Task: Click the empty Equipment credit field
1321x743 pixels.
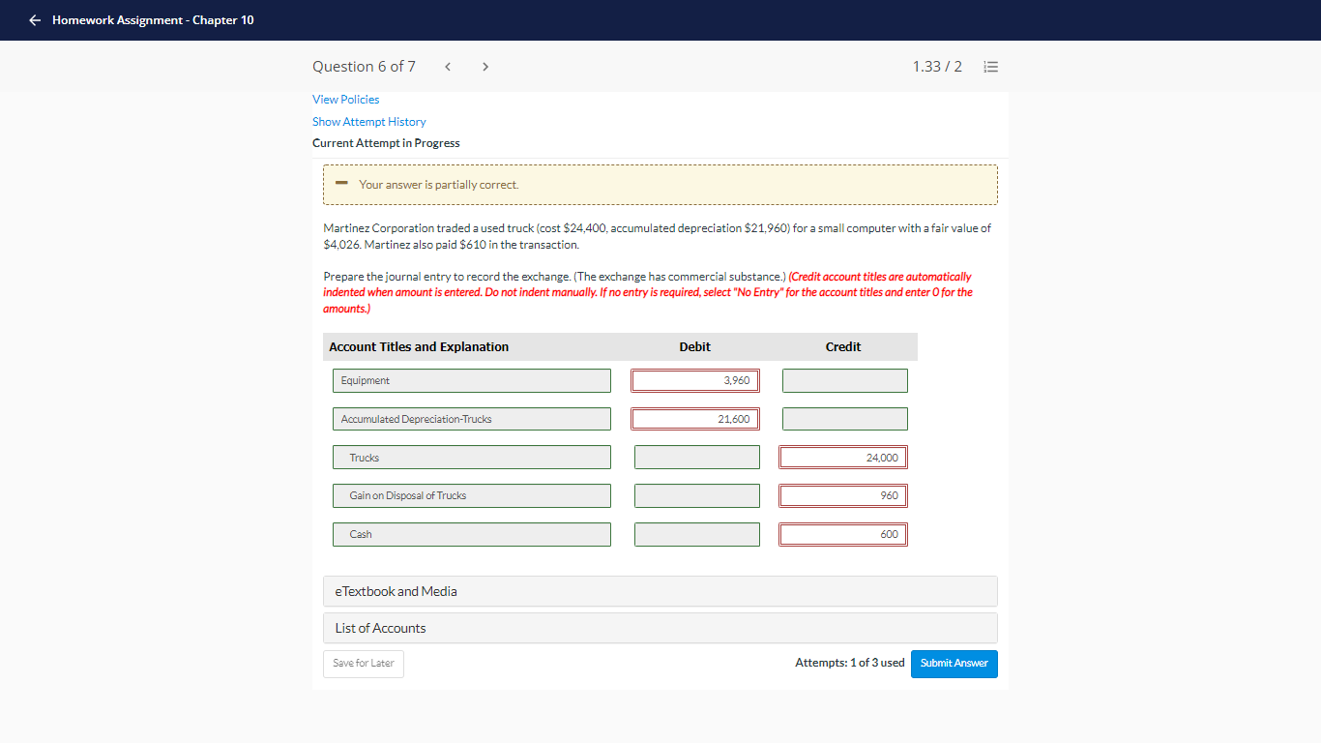Action: (x=845, y=381)
